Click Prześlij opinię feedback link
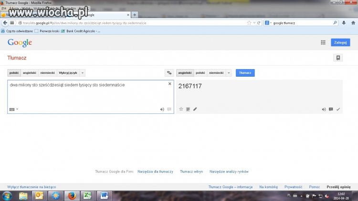 [338, 187]
